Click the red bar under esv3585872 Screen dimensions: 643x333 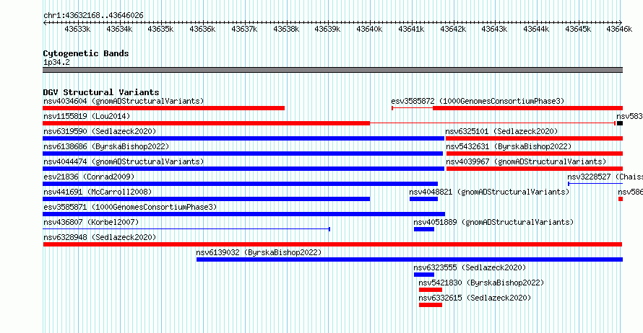(x=528, y=108)
